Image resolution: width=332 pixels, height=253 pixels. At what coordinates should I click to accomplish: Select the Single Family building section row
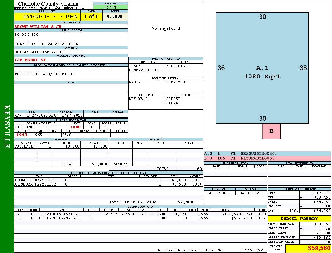pos(140,214)
